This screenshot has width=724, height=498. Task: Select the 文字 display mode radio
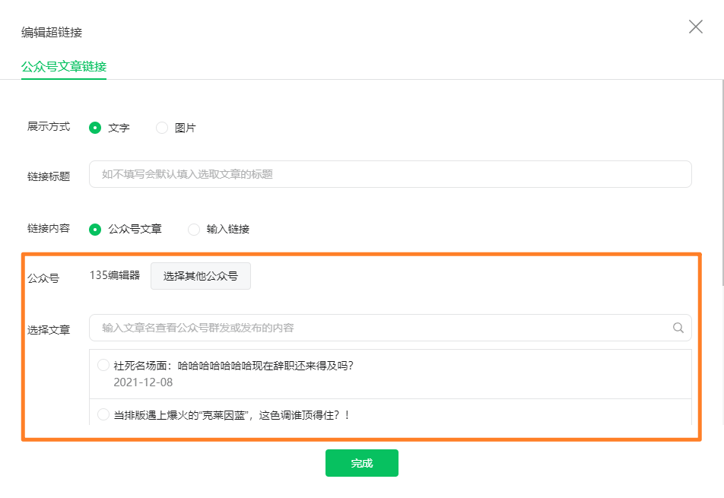[x=95, y=128]
